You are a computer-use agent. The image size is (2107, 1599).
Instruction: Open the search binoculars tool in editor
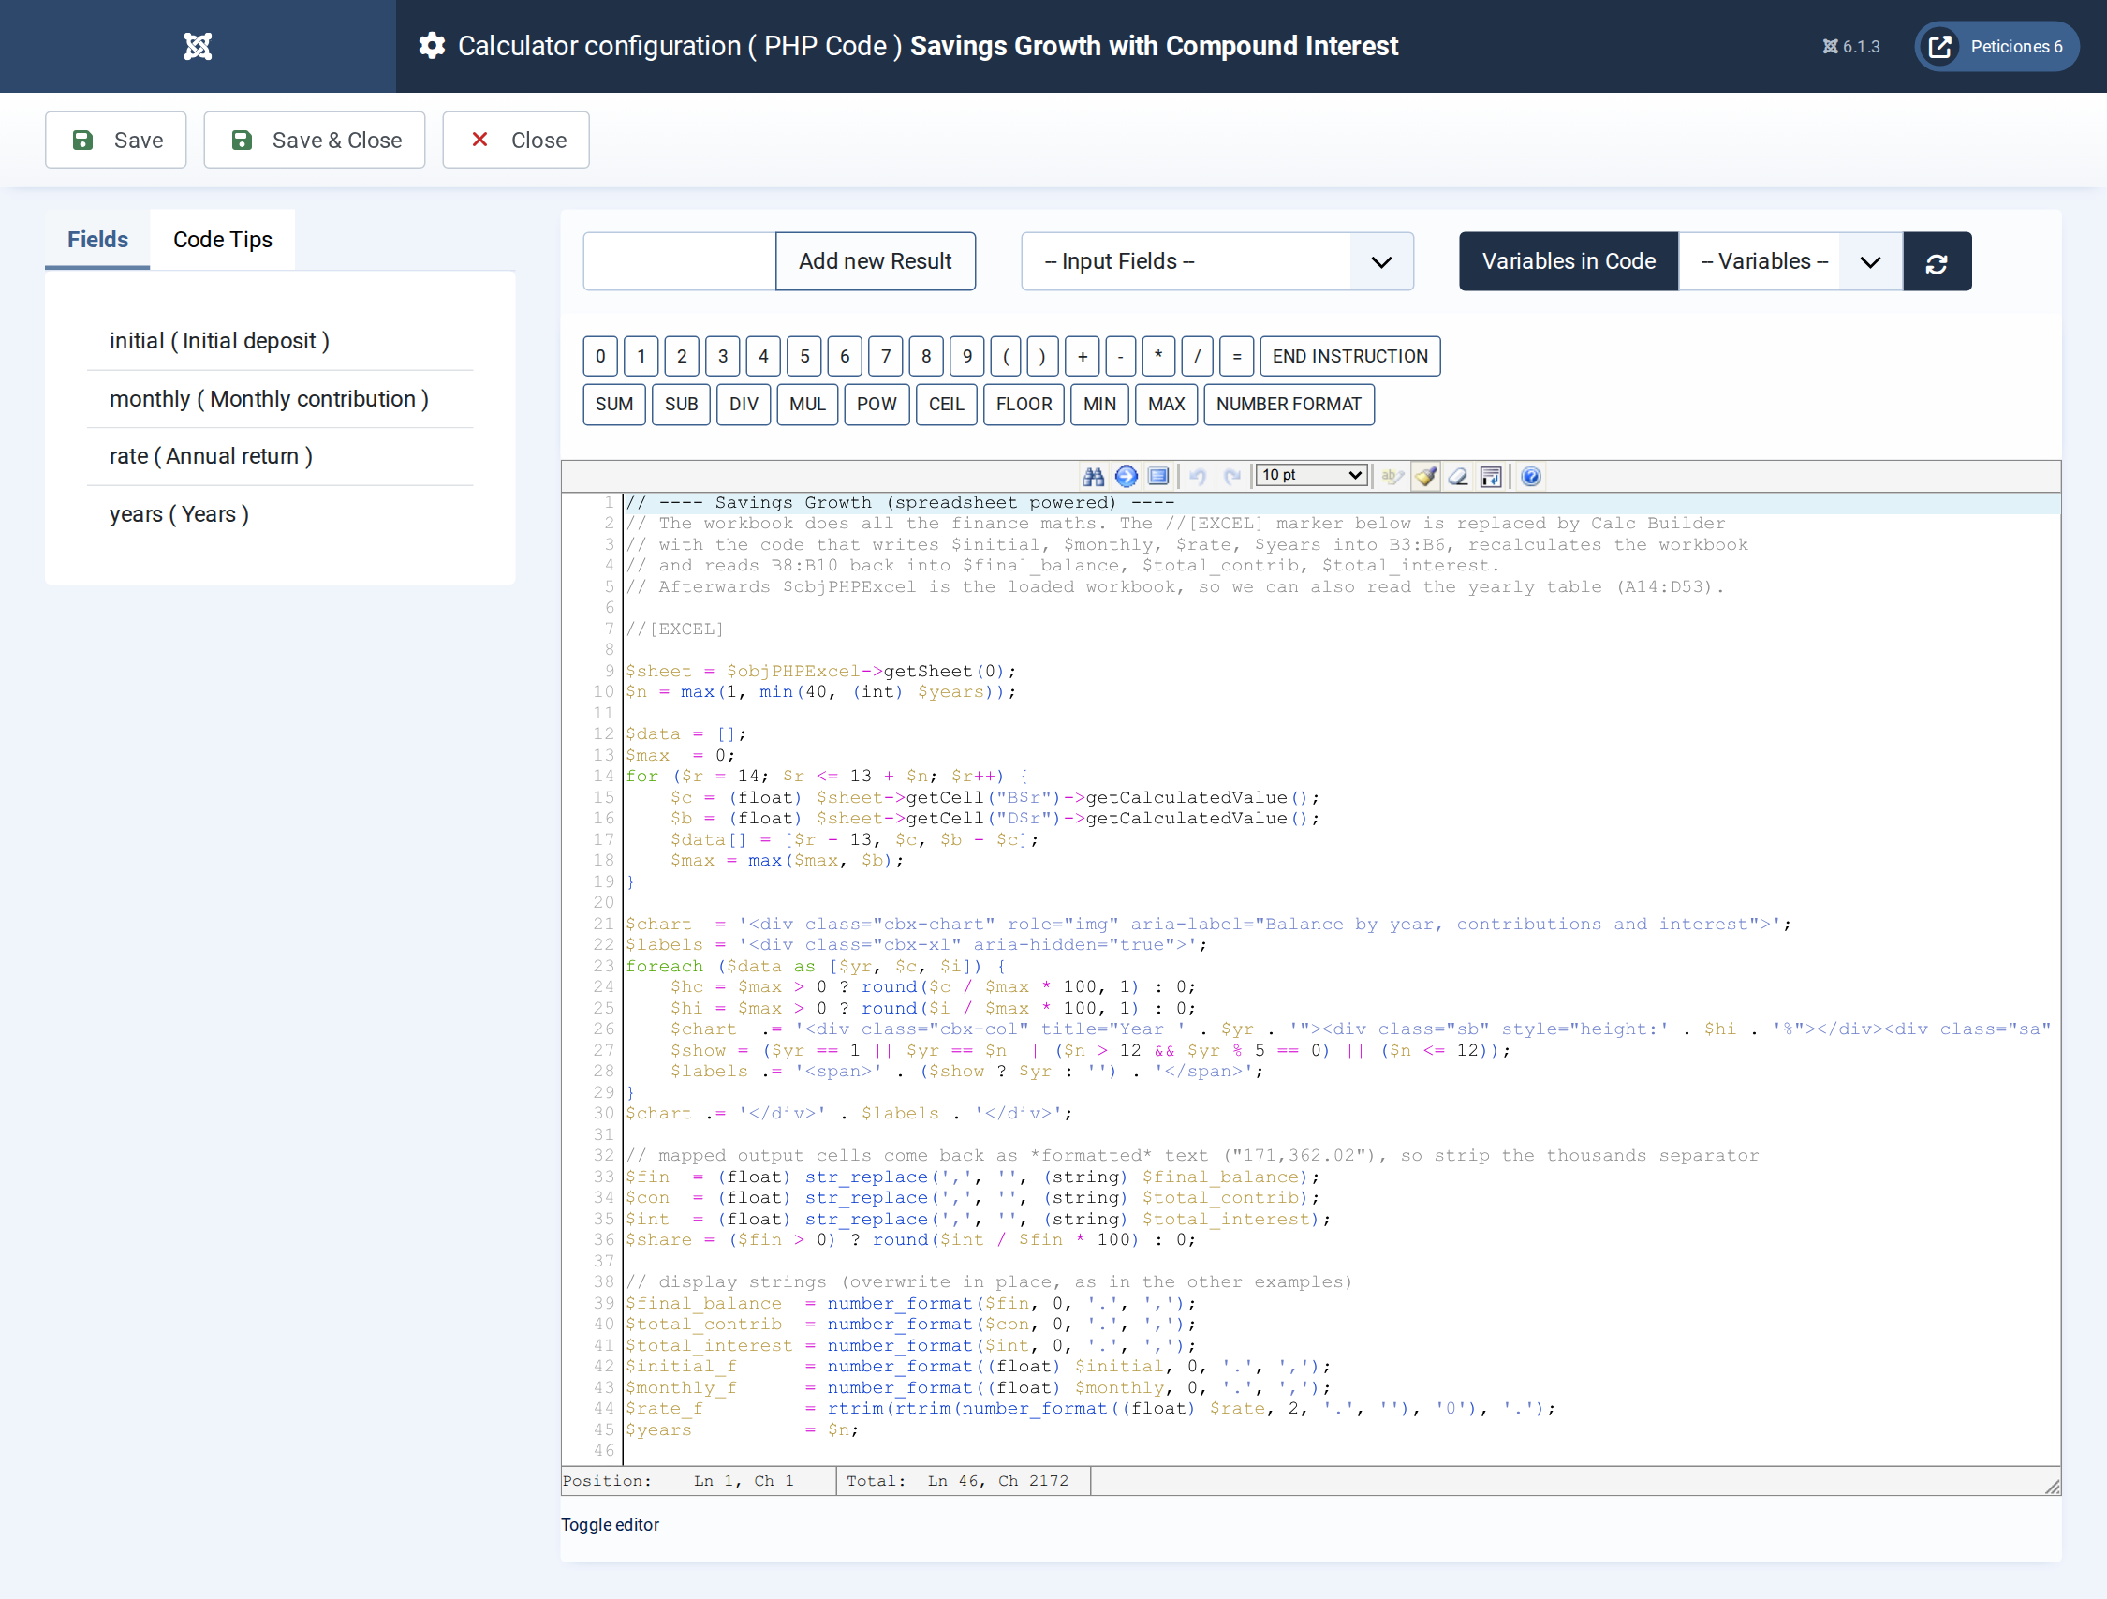(x=1093, y=476)
